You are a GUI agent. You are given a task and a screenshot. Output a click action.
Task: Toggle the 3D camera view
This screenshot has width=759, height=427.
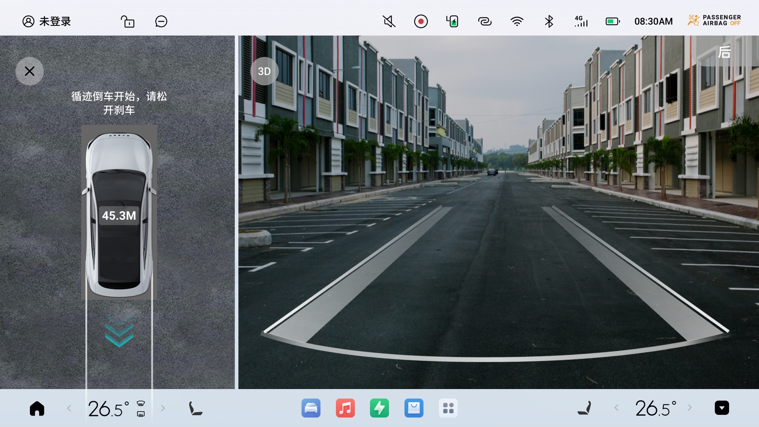(x=265, y=71)
